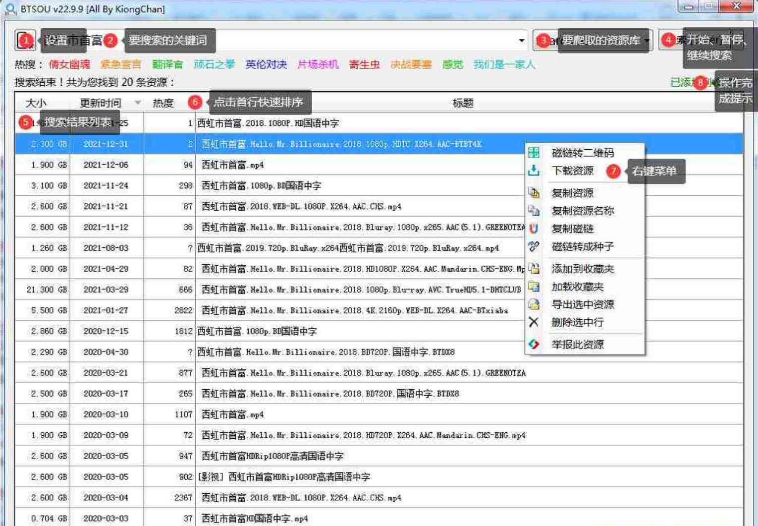Click the sort arrow next to 更新时间
The image size is (758, 526).
(138, 103)
